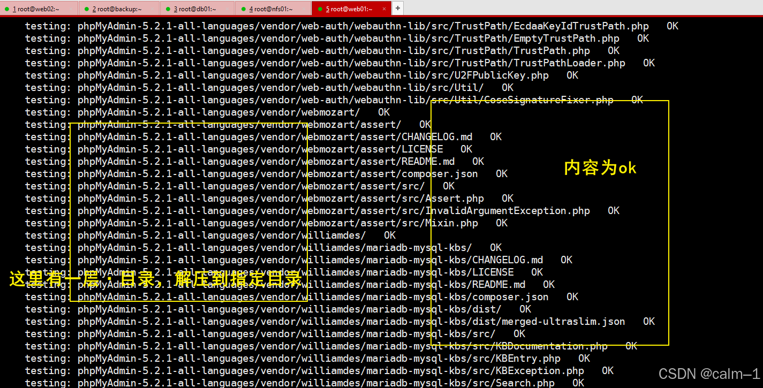Click green status dot on db01 tab
Image resolution: width=763 pixels, height=388 pixels.
[167, 9]
